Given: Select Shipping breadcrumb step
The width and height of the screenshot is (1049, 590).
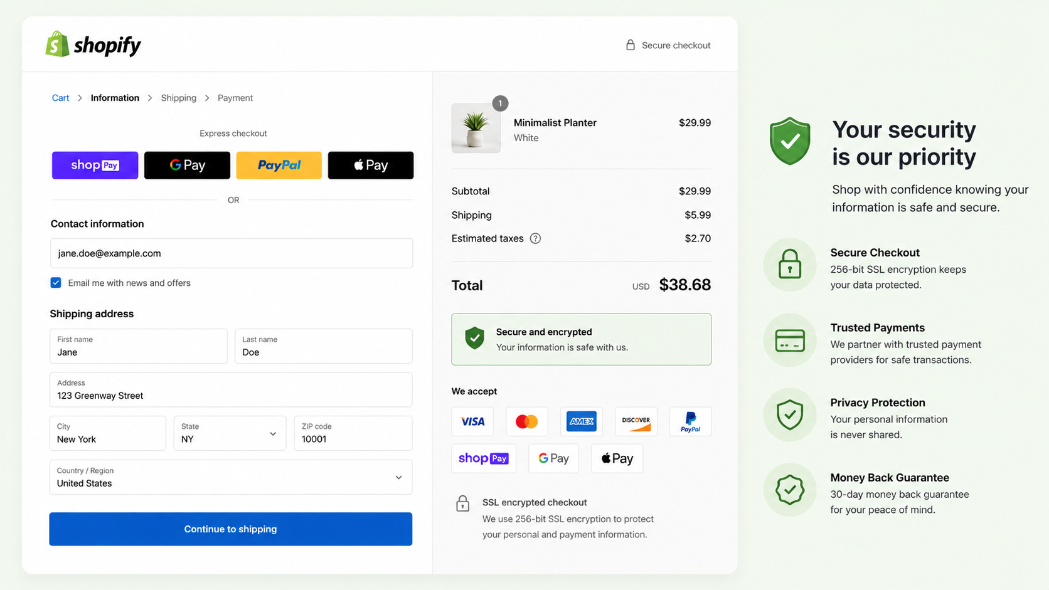Looking at the screenshot, I should [x=178, y=98].
